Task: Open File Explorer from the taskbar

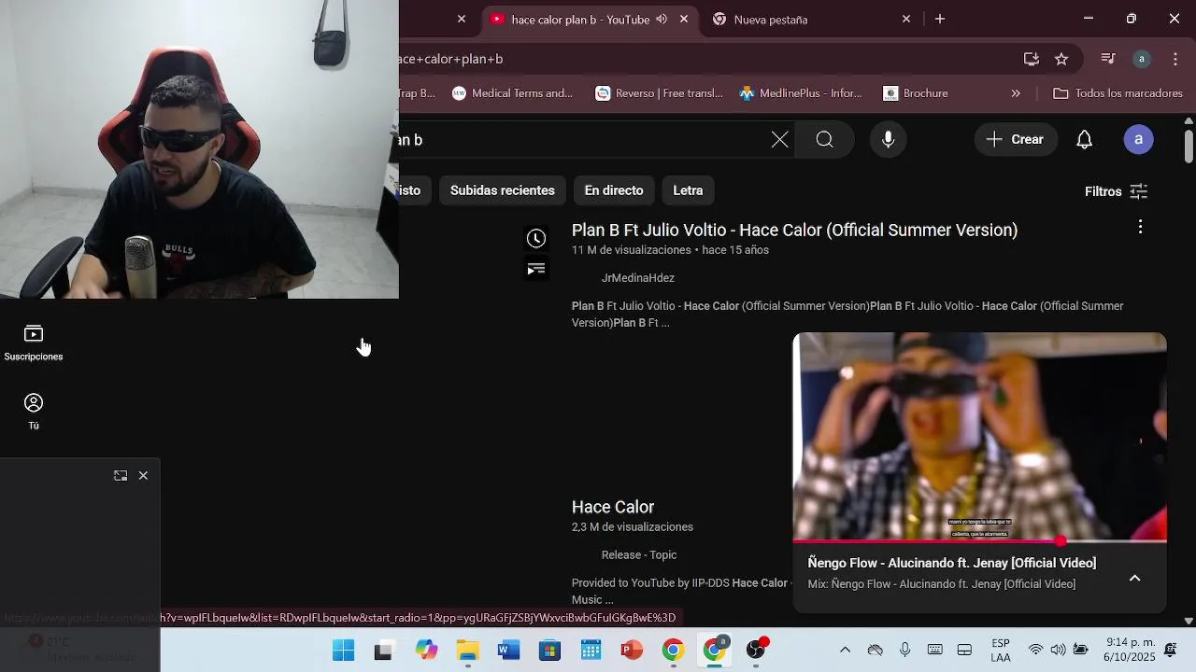Action: coord(467,651)
